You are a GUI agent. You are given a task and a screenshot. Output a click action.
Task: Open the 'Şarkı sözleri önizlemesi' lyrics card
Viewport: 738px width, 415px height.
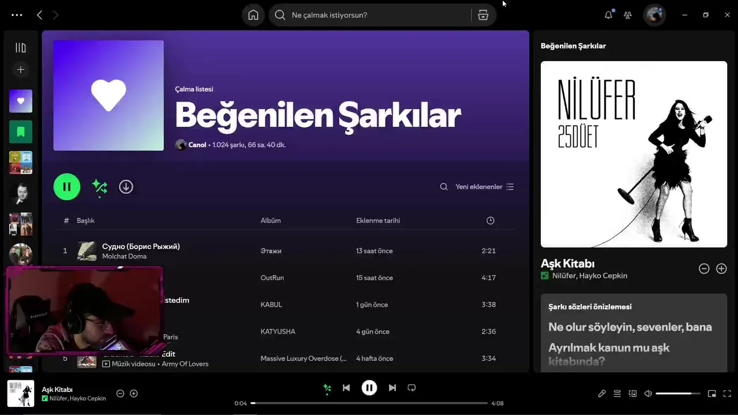pyautogui.click(x=634, y=333)
